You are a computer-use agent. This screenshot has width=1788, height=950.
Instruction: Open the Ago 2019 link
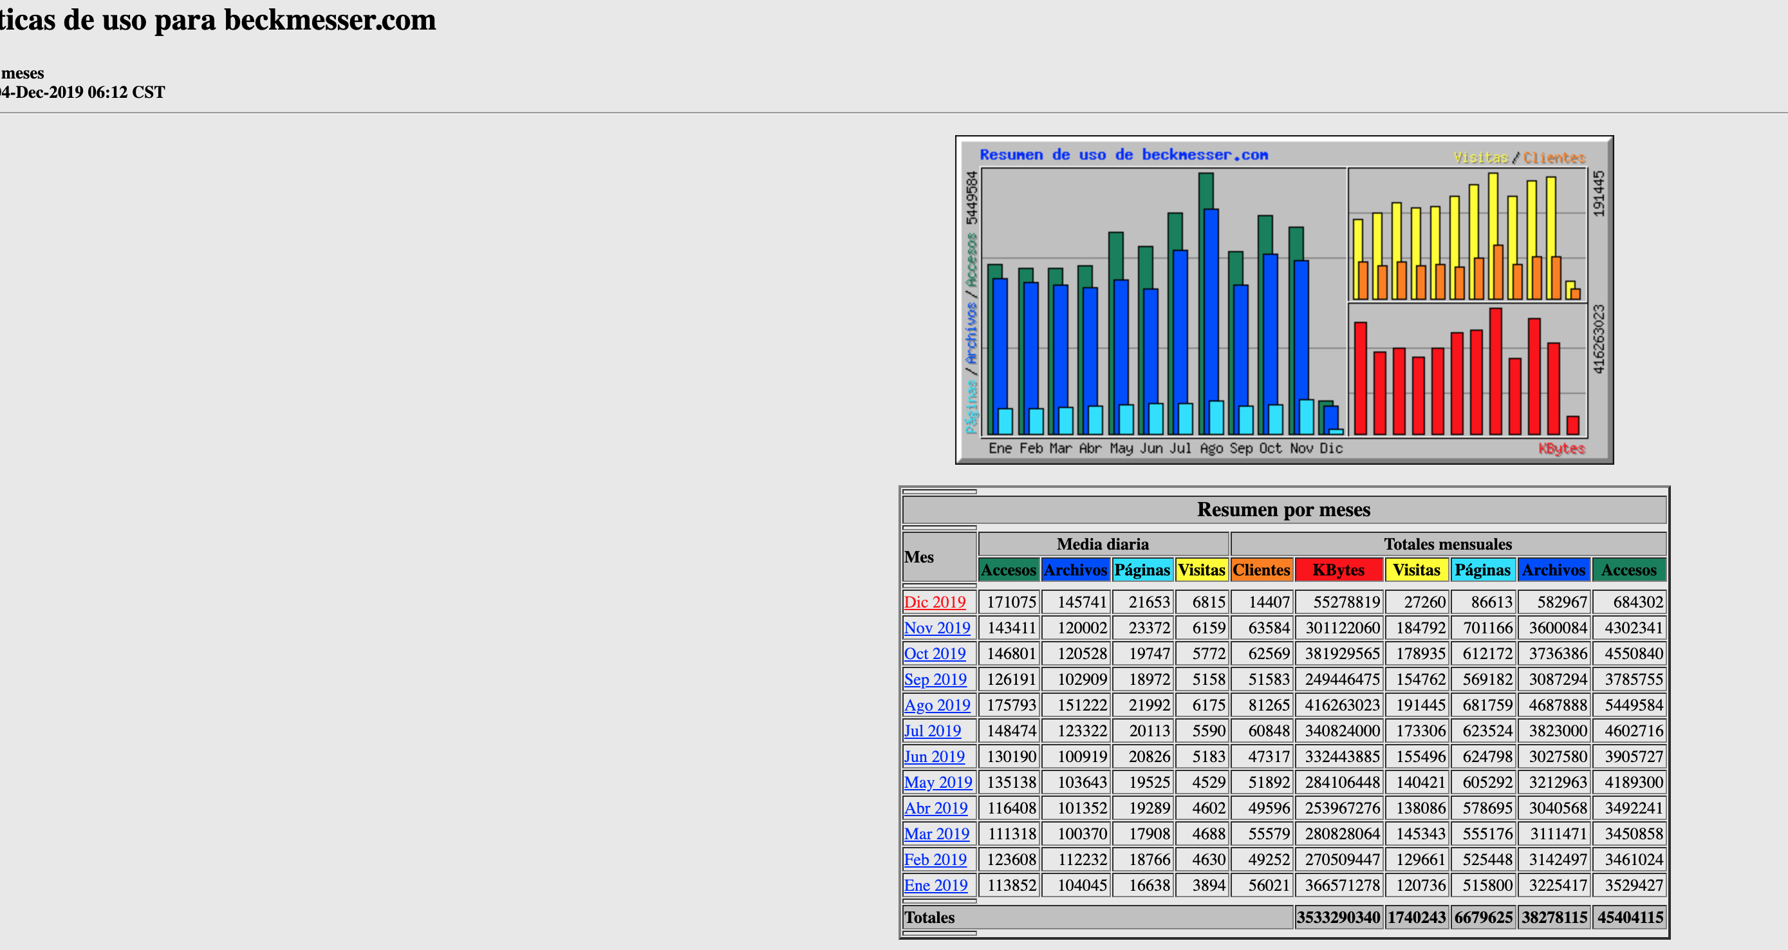[x=936, y=705]
